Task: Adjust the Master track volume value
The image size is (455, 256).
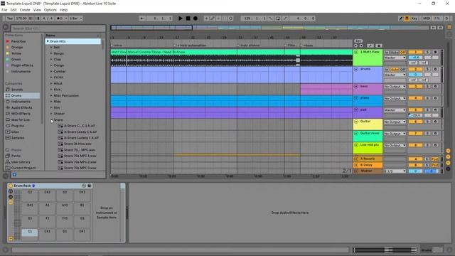Action: [x=415, y=171]
